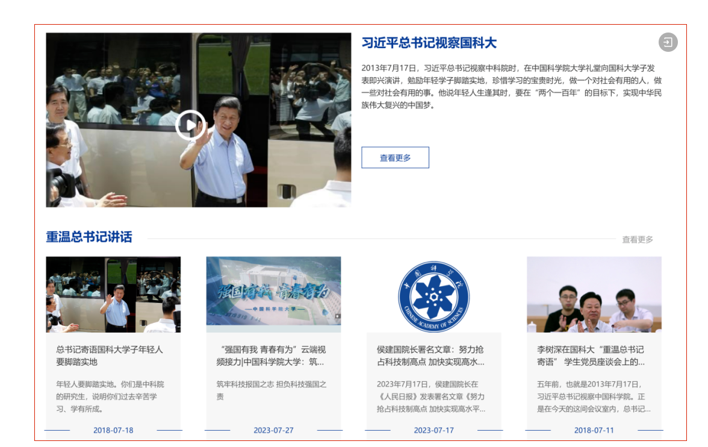Play the featured video of the bus visit
Viewport: 708px width, 447px height.
(x=190, y=125)
